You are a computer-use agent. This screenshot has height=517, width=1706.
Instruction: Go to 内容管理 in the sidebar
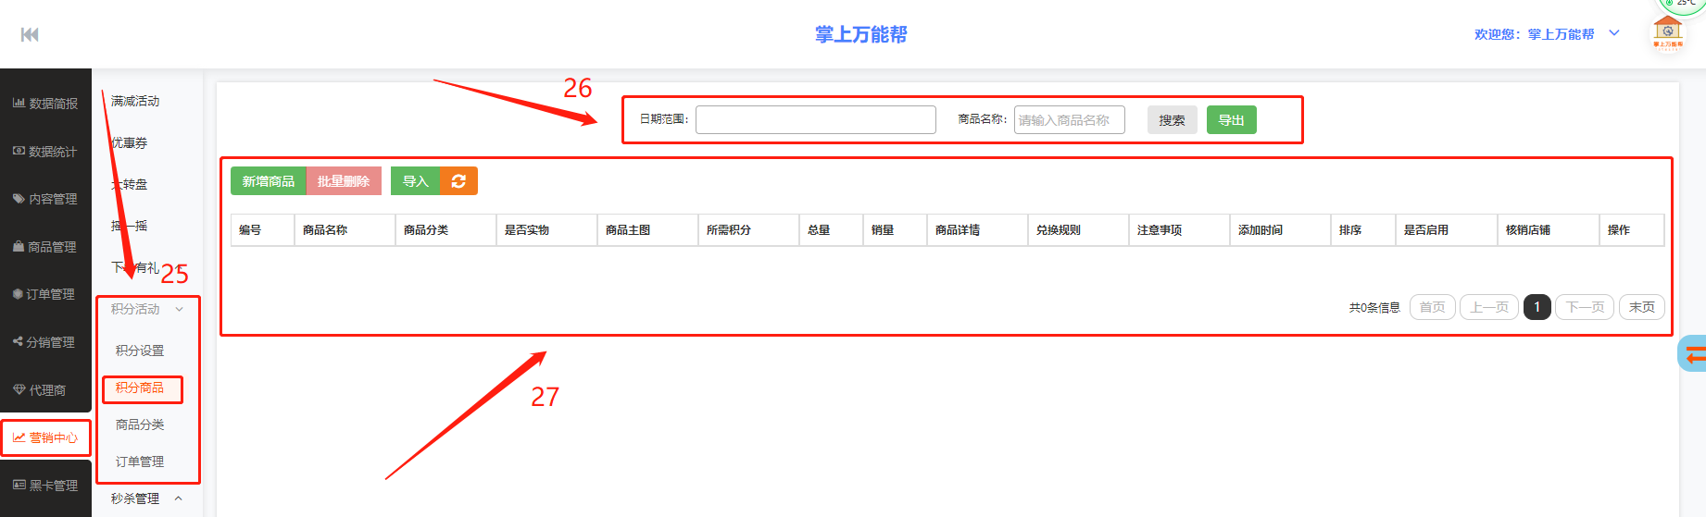(45, 199)
